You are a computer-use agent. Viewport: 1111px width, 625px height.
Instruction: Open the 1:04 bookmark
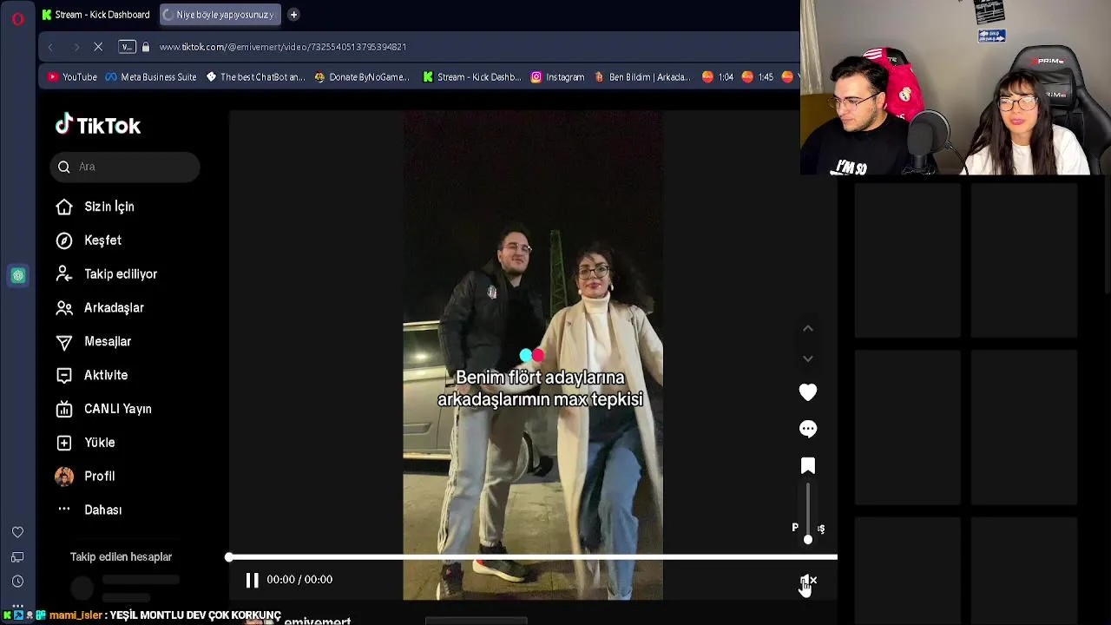point(718,77)
